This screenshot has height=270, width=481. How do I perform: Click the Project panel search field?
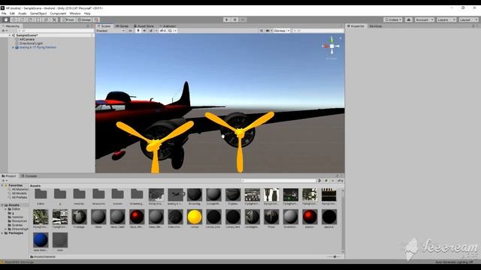pos(279,181)
